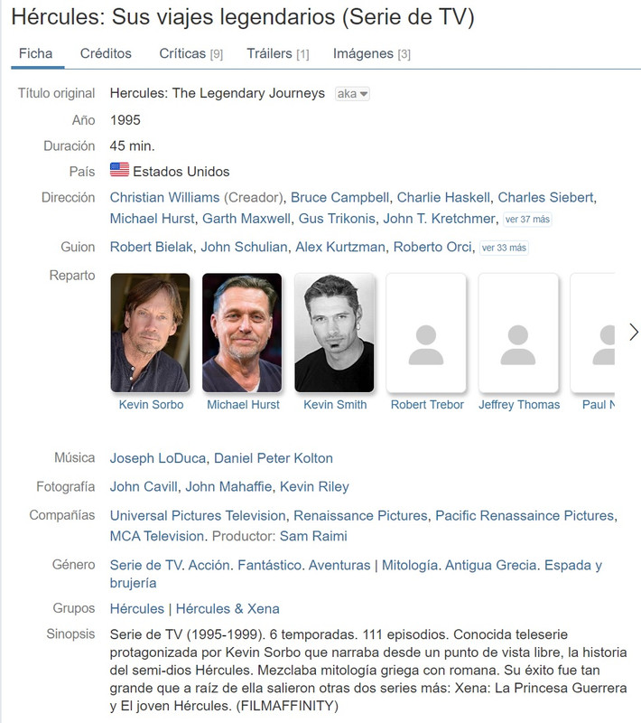This screenshot has height=723, width=641.
Task: Click Michael Hurst's cast photo
Action: [242, 333]
